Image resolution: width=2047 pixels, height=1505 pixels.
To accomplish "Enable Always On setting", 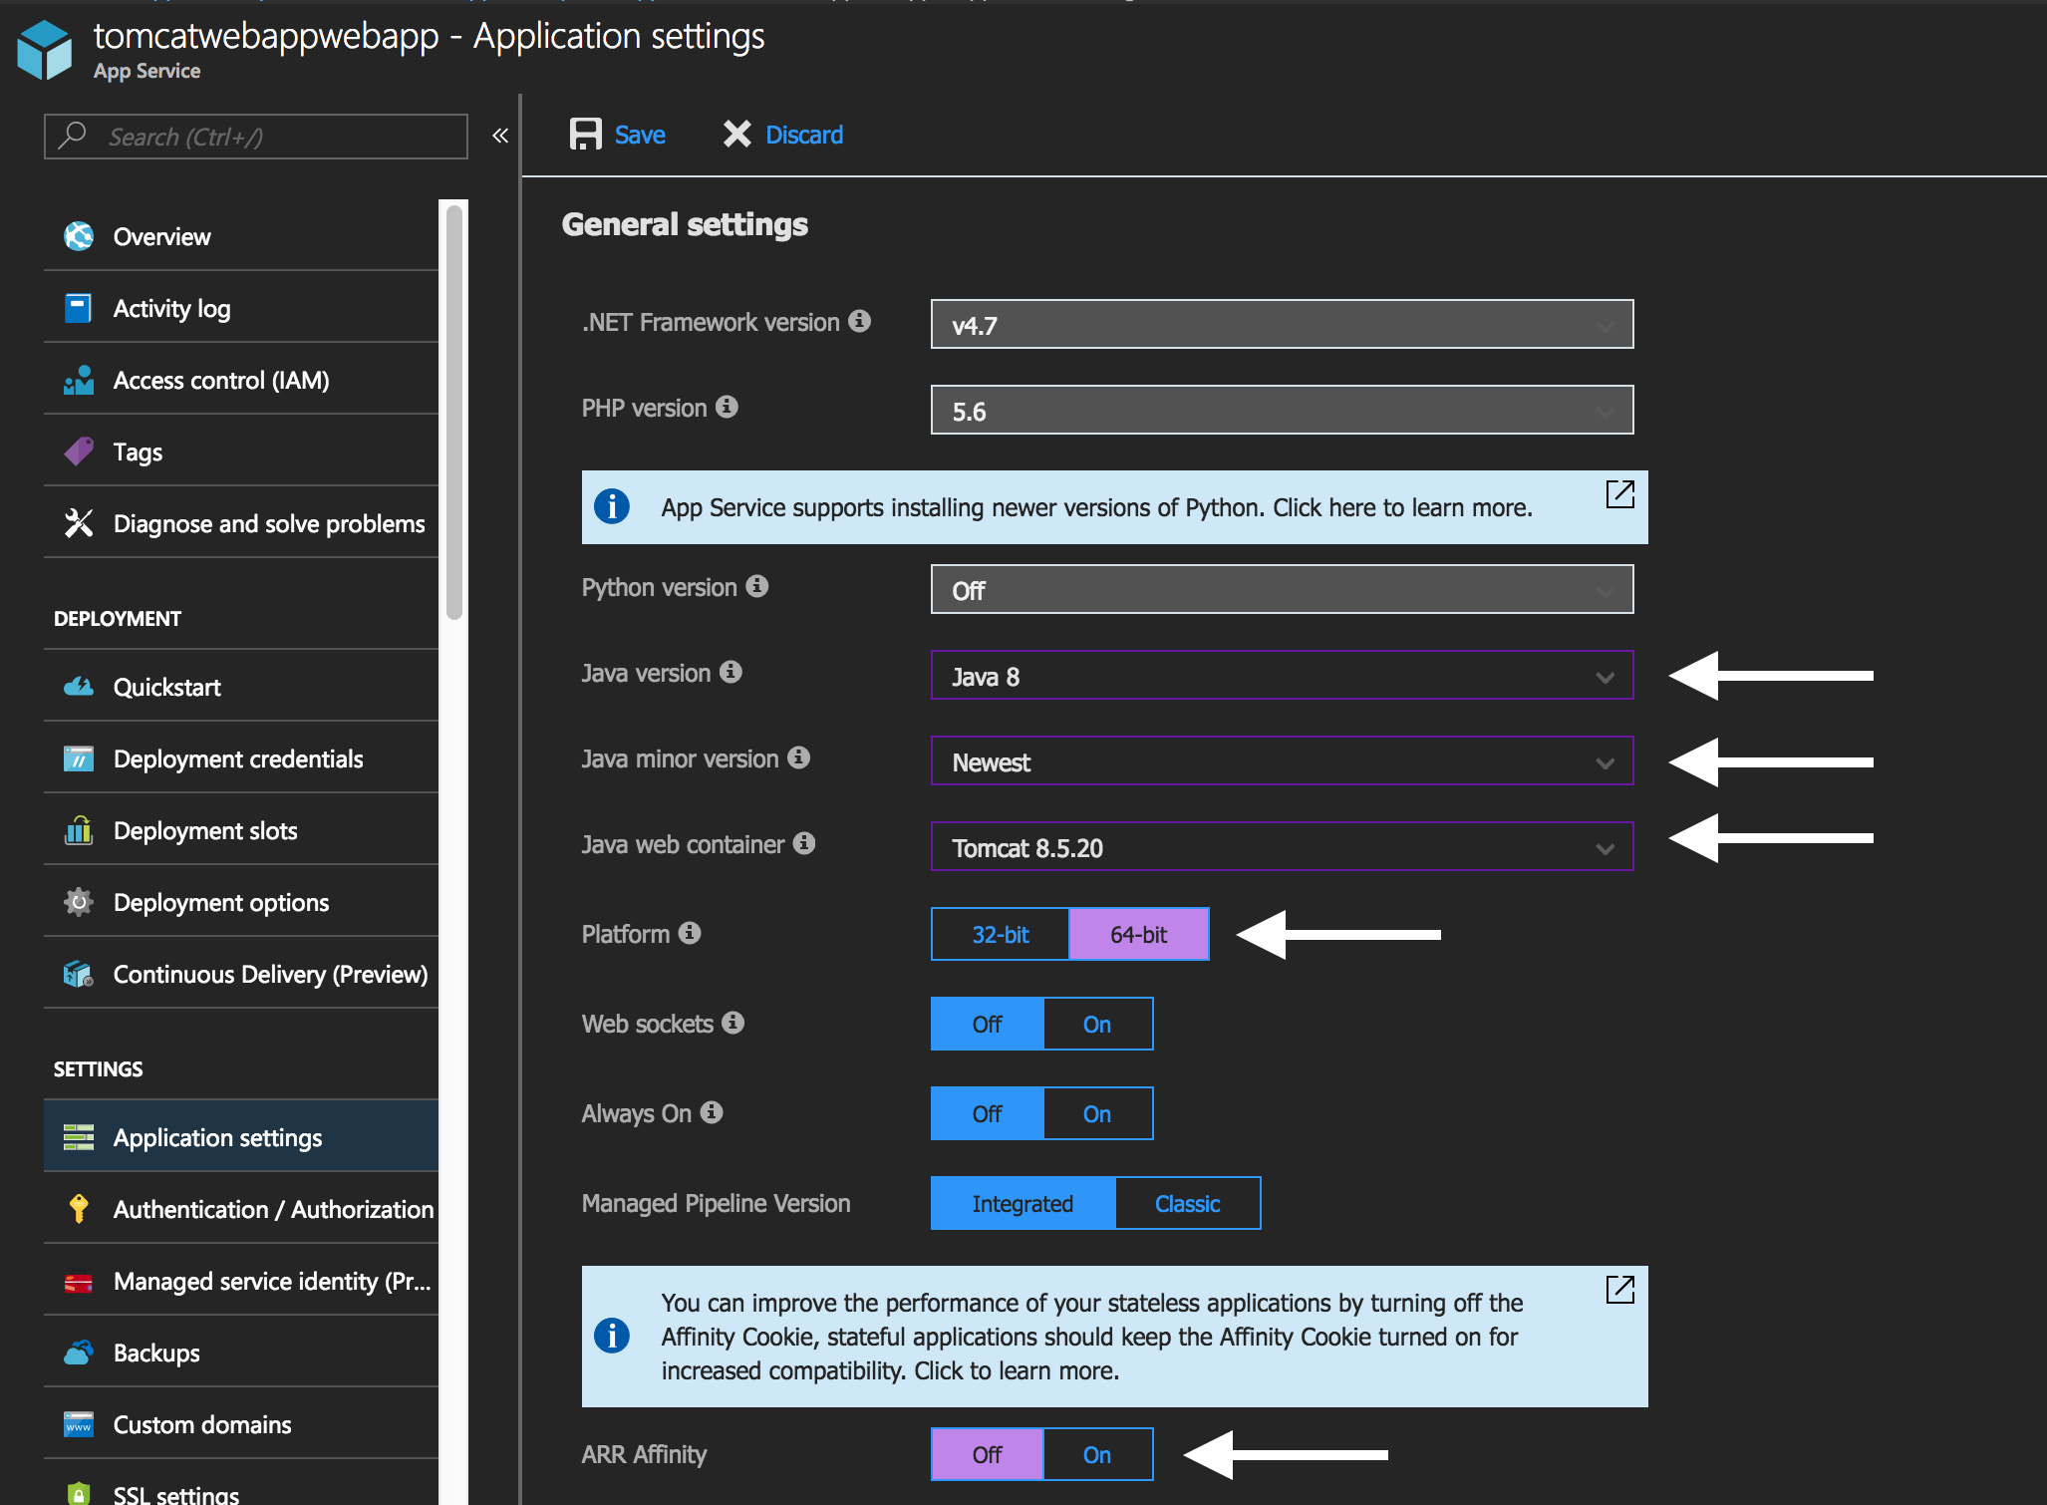I will (x=1097, y=1114).
